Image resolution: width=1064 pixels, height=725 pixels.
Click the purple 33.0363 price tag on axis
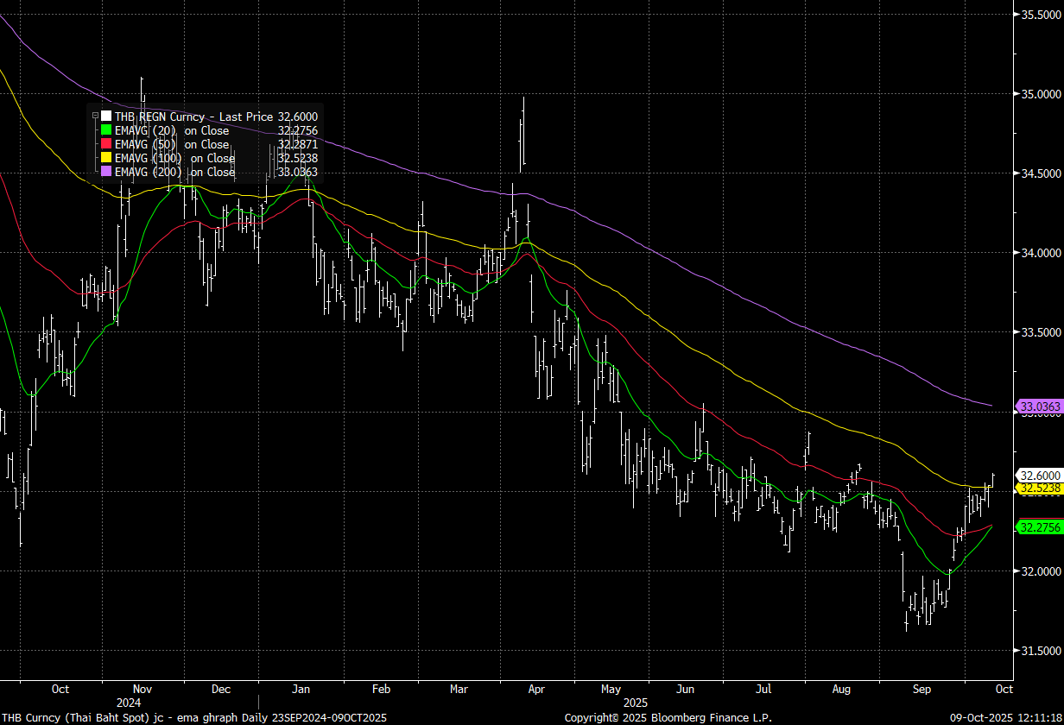click(x=1040, y=406)
